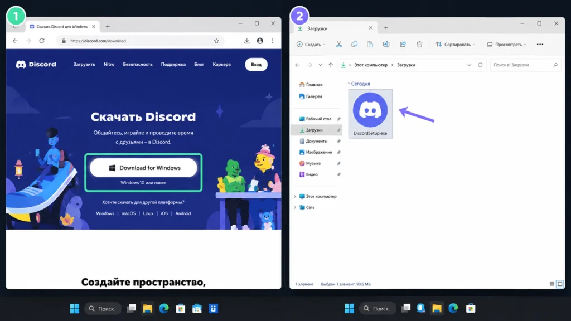Expand Этот компьютер tree node
Viewport: 571px width, 321px height.
[295, 197]
